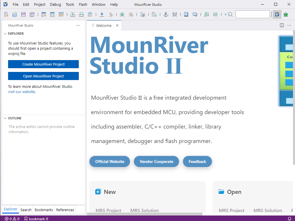Click the errors and warnings count in status bar
The image size is (295, 221).
(12, 219)
